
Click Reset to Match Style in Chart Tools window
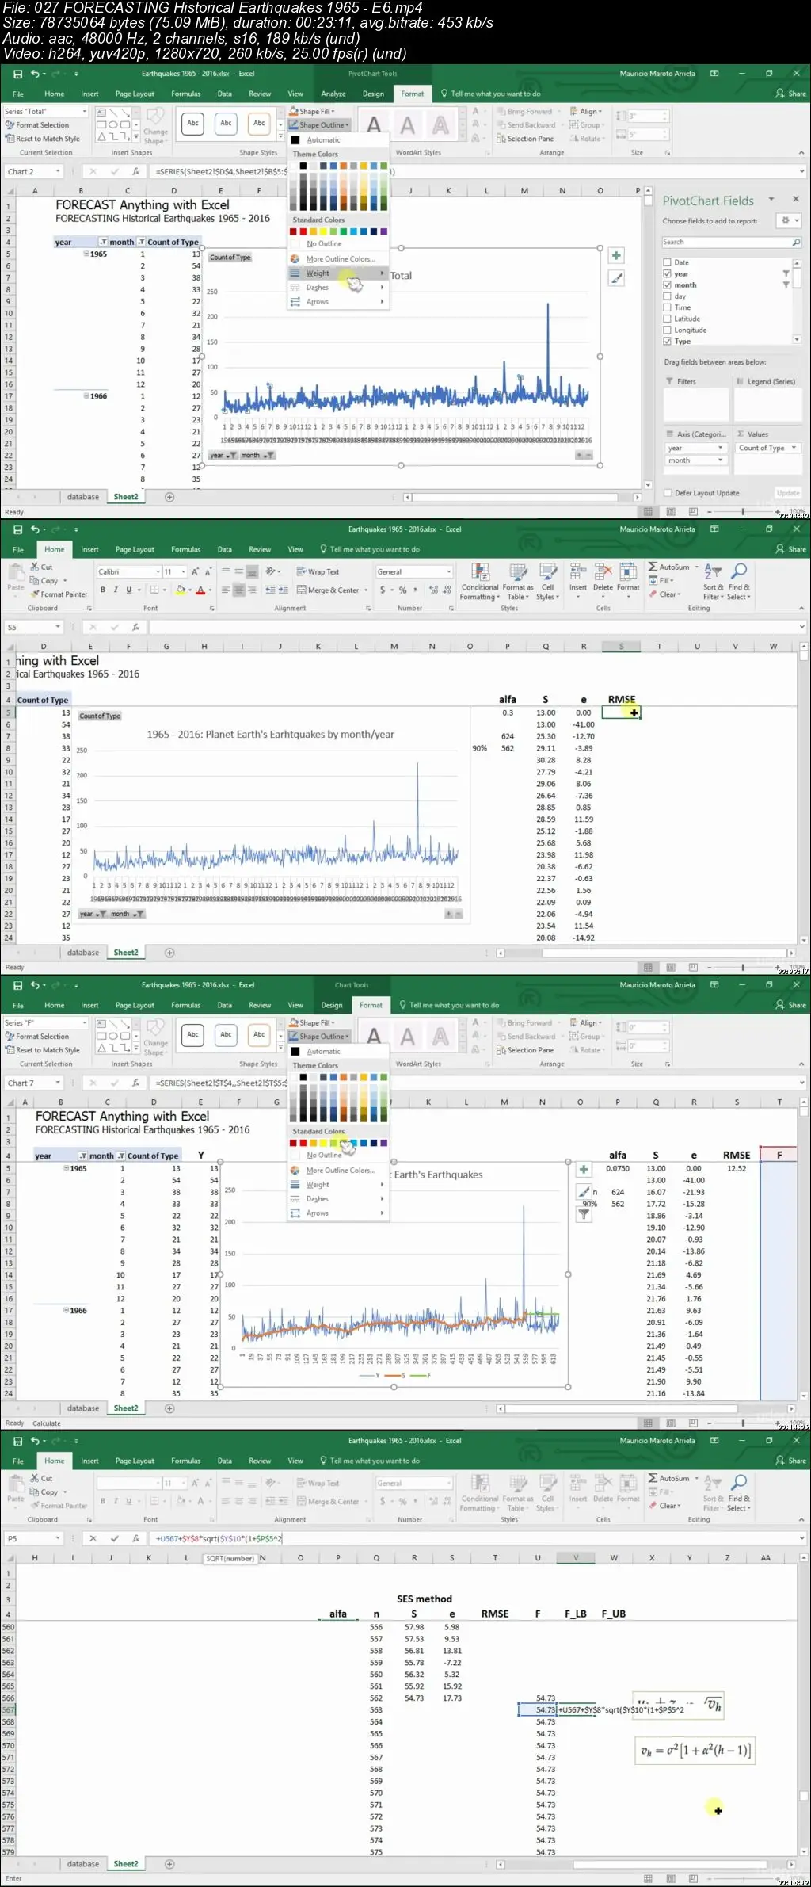click(44, 1050)
